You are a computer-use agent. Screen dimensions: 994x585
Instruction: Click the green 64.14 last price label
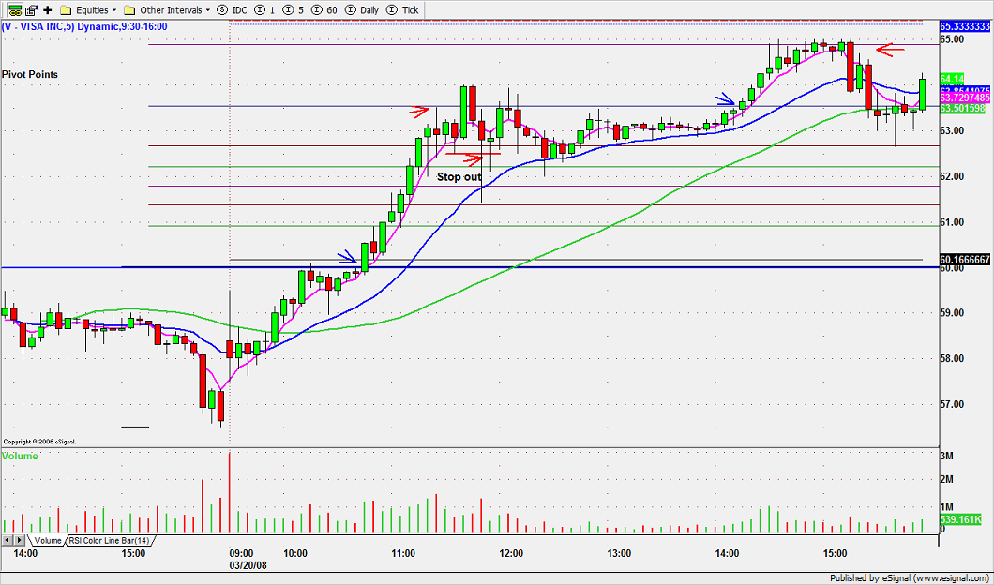(952, 80)
